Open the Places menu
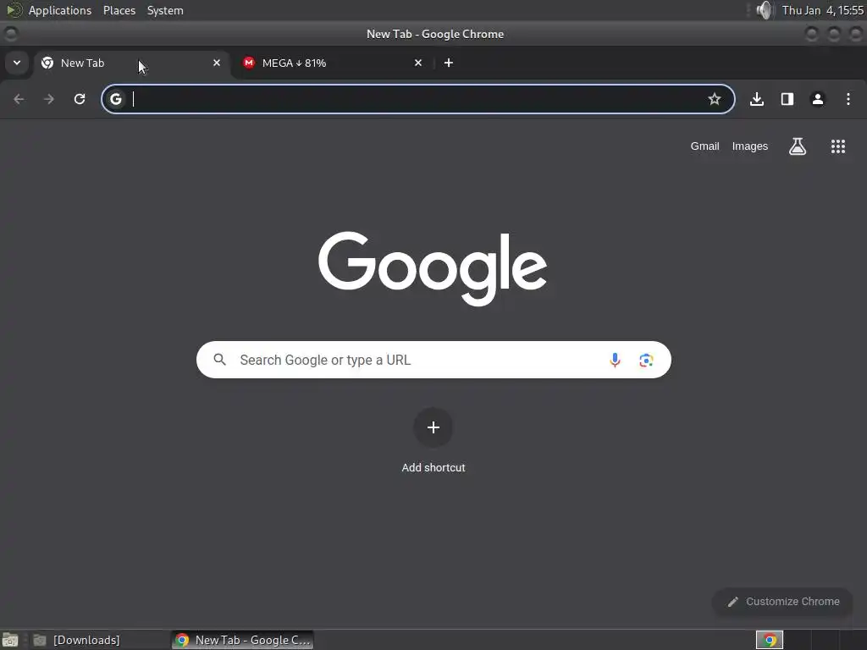Viewport: 867px width, 650px height. (119, 10)
